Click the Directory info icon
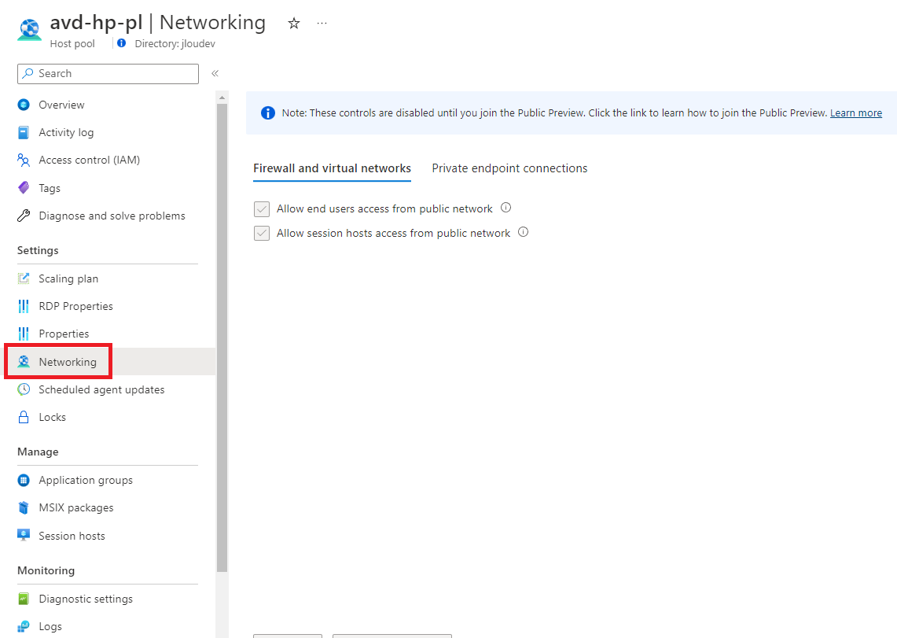This screenshot has height=638, width=897. click(121, 43)
